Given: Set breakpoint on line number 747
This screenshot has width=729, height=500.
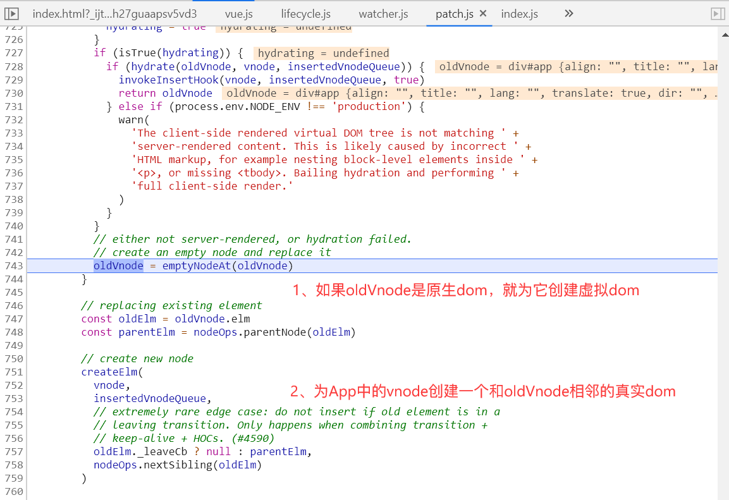Looking at the screenshot, I should [x=13, y=319].
